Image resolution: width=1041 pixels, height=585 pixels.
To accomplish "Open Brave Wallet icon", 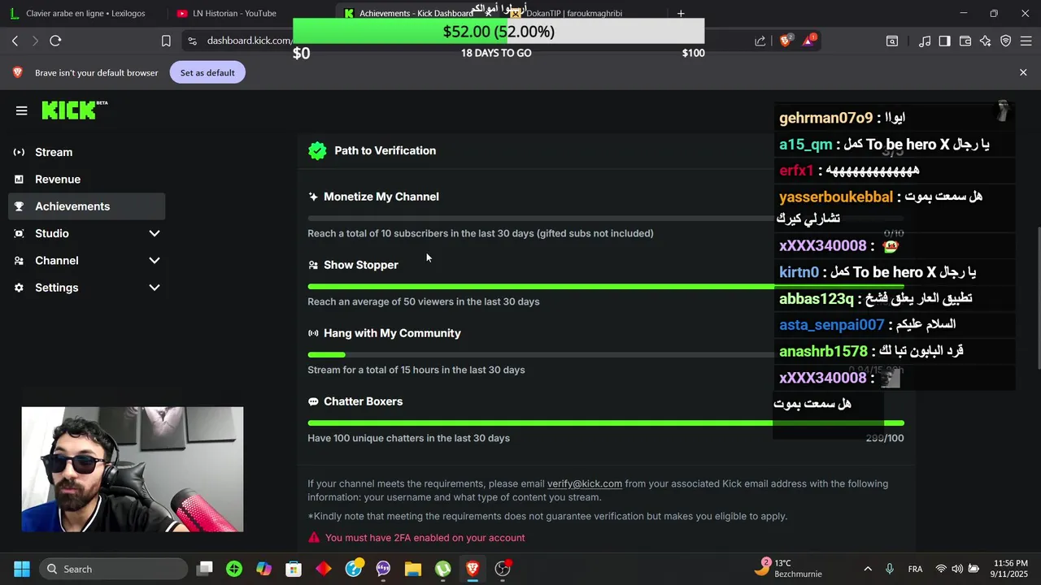I will point(965,41).
